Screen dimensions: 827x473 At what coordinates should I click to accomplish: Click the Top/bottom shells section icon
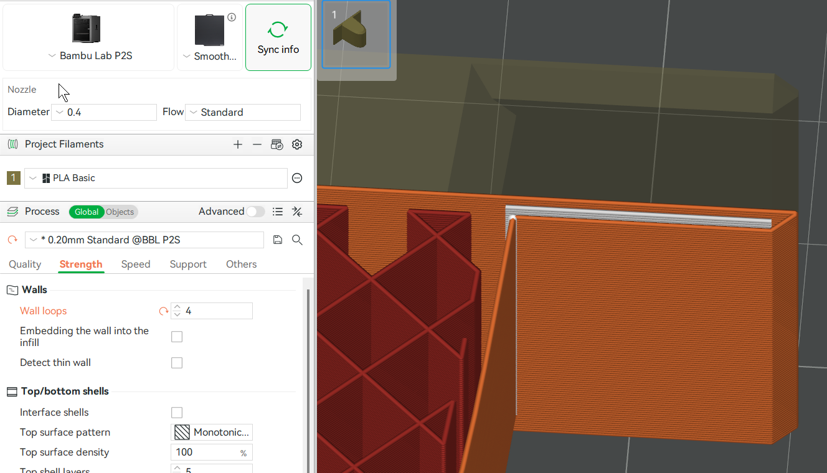[x=12, y=391]
